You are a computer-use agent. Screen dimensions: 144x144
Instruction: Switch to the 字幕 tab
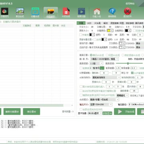[81, 23]
